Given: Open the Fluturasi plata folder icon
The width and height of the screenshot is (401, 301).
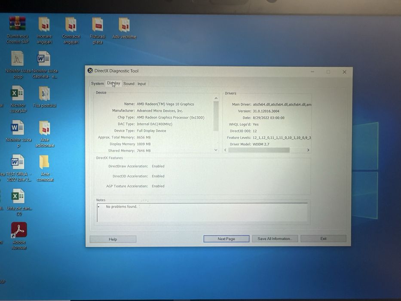Looking at the screenshot, I should pyautogui.click(x=98, y=25).
